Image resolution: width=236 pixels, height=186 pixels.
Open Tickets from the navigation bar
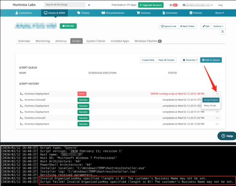click(x=79, y=13)
